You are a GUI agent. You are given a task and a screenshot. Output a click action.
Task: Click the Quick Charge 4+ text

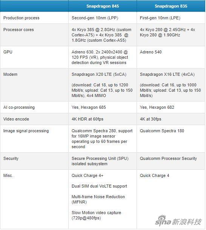[88, 175]
